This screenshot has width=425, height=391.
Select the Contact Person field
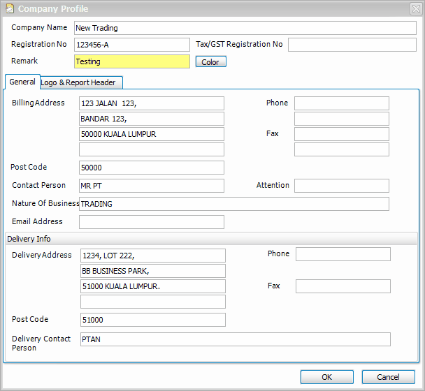[x=152, y=186]
